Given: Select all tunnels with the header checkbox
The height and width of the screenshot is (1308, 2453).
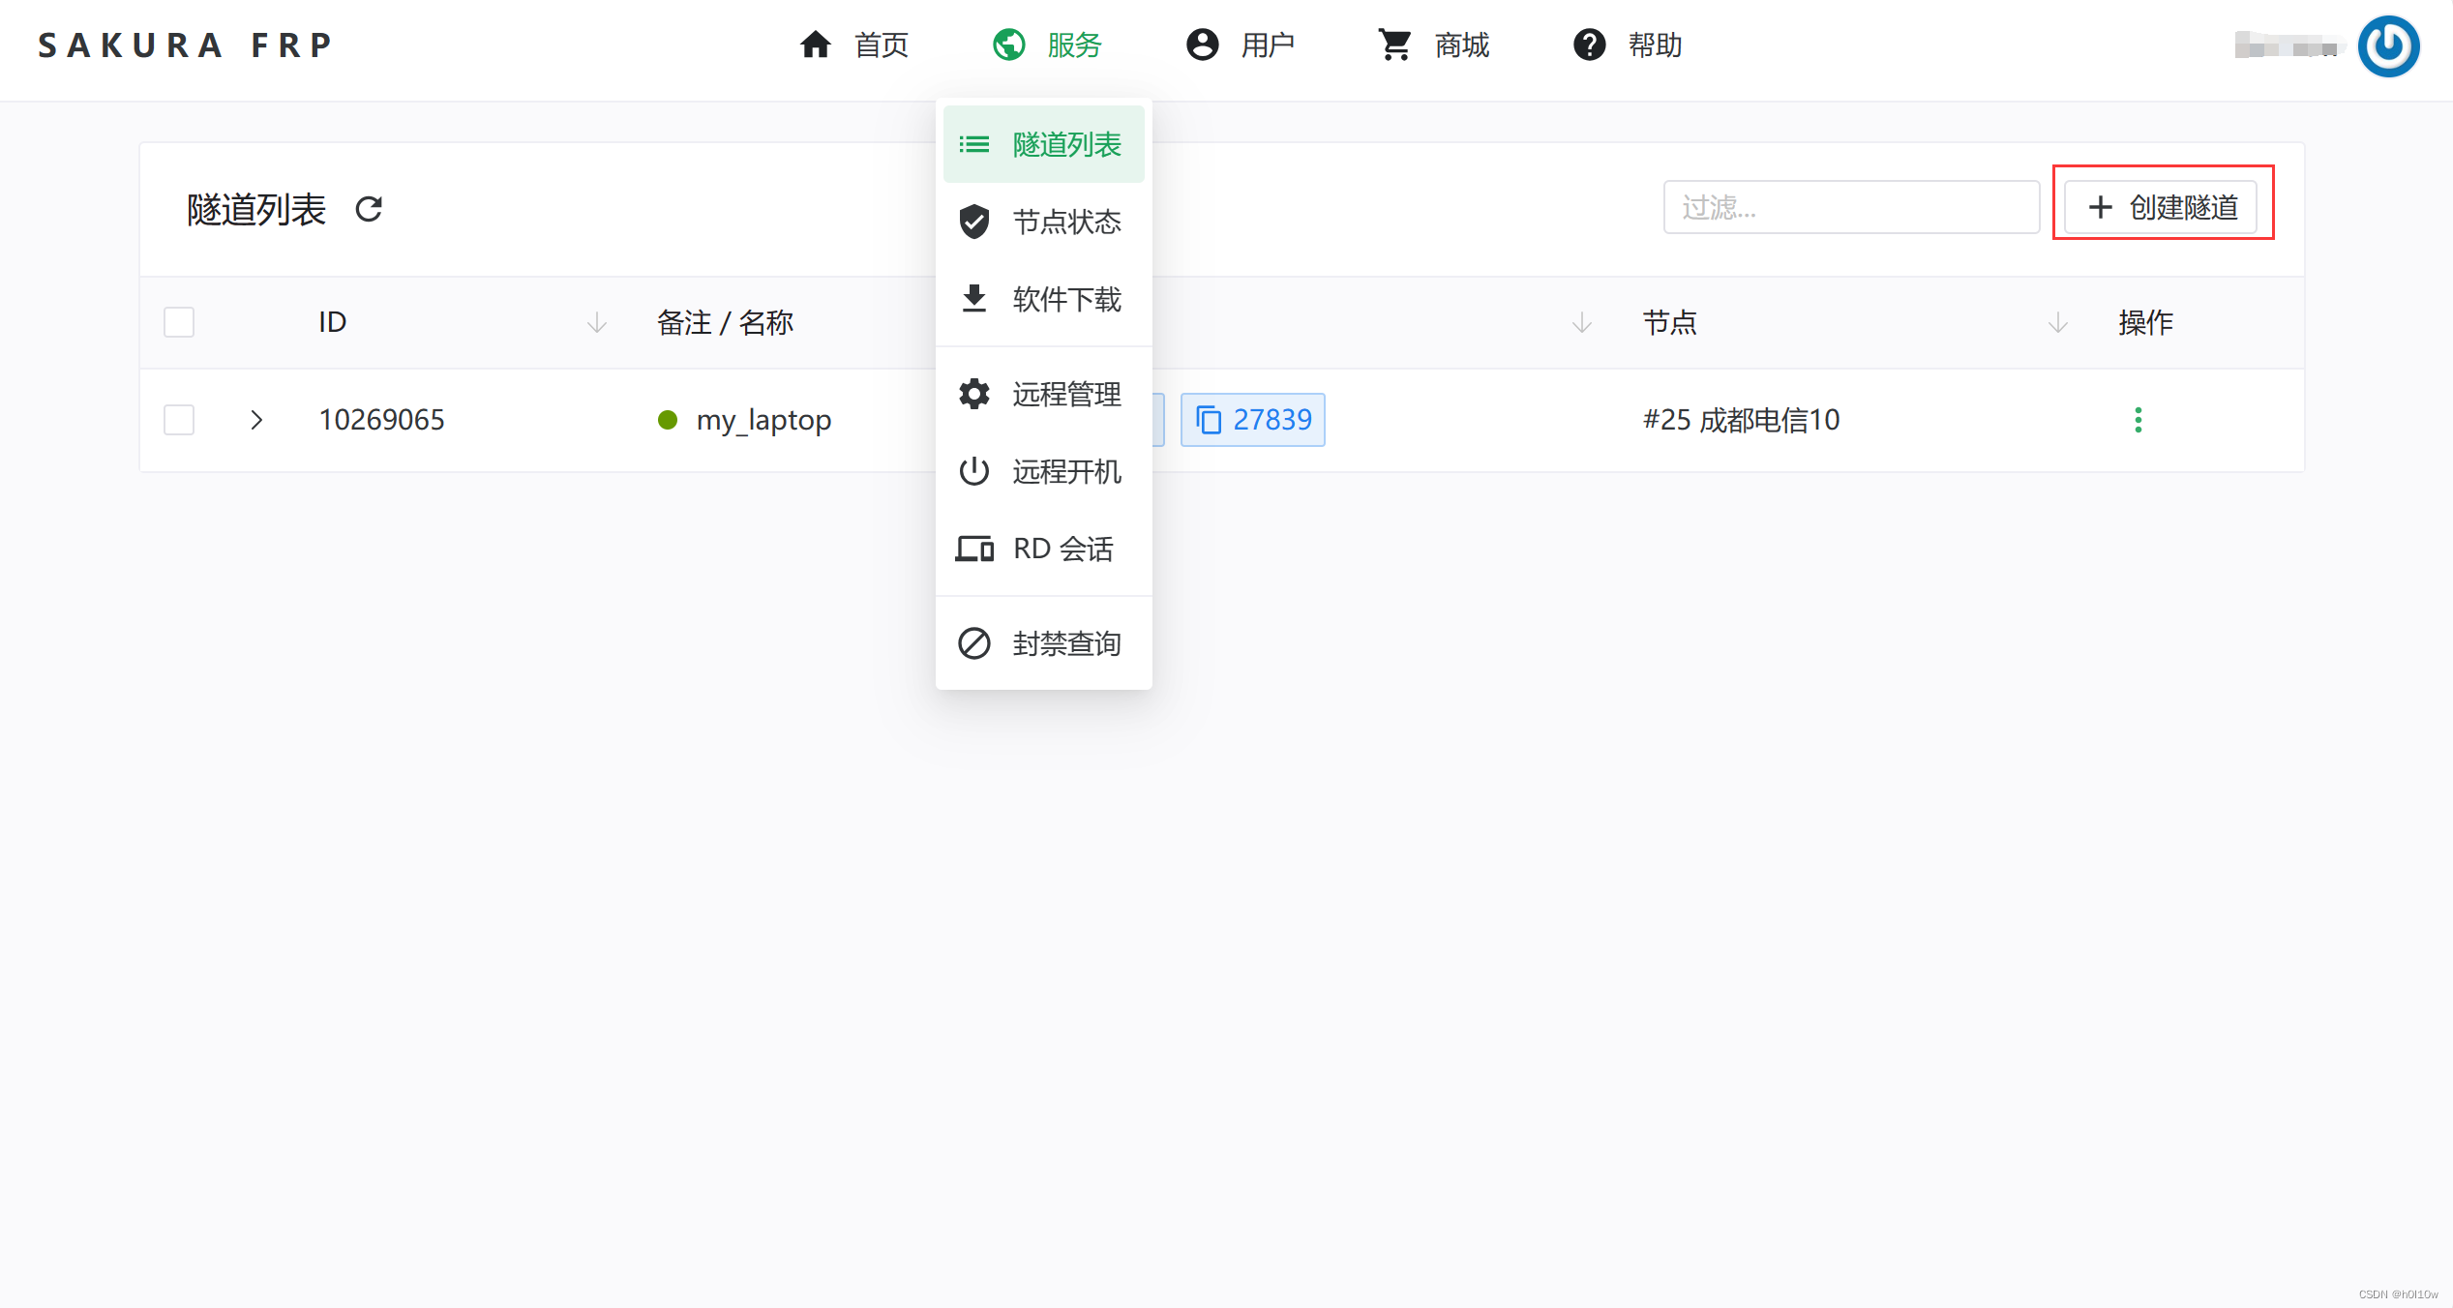Looking at the screenshot, I should [x=179, y=322].
